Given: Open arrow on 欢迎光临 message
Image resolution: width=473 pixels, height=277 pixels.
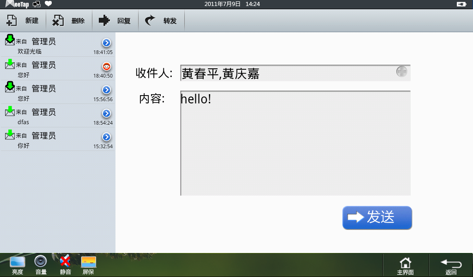Looking at the screenshot, I should 107,43.
